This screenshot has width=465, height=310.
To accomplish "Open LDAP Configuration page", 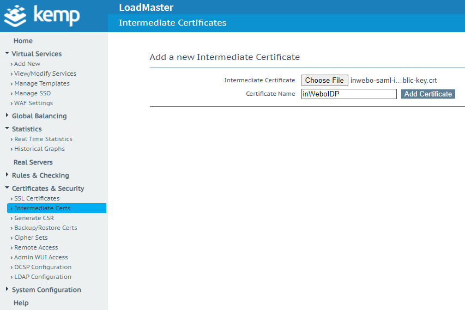I will [x=43, y=277].
